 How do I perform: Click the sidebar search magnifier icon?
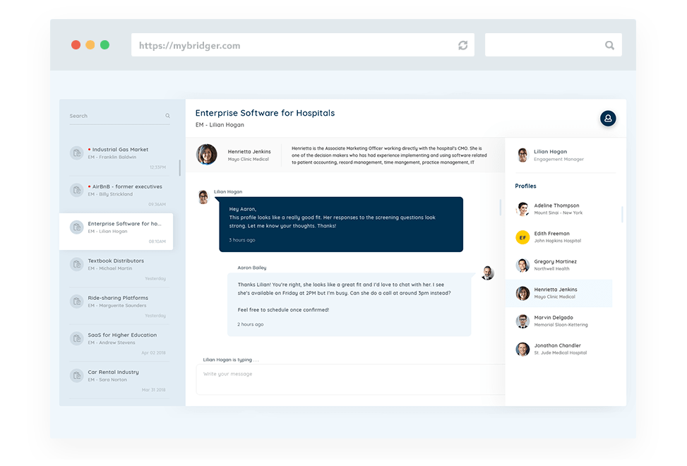[x=167, y=116]
